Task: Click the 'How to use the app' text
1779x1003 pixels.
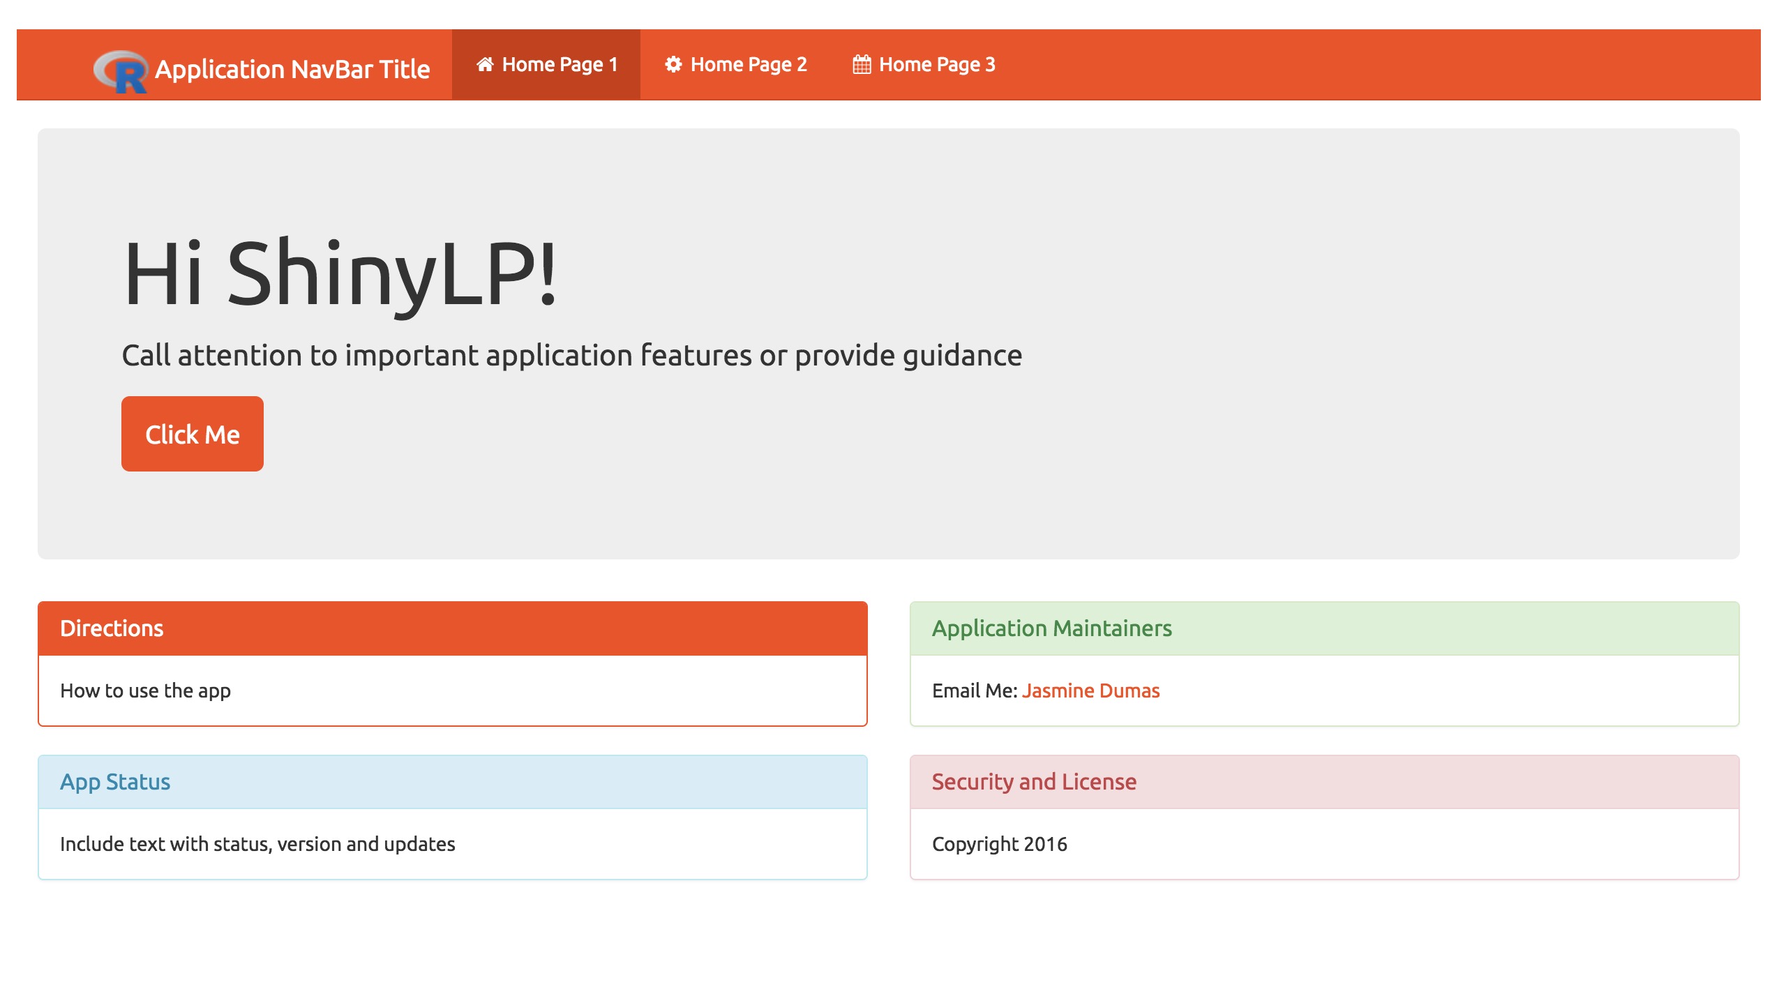Action: coord(145,691)
